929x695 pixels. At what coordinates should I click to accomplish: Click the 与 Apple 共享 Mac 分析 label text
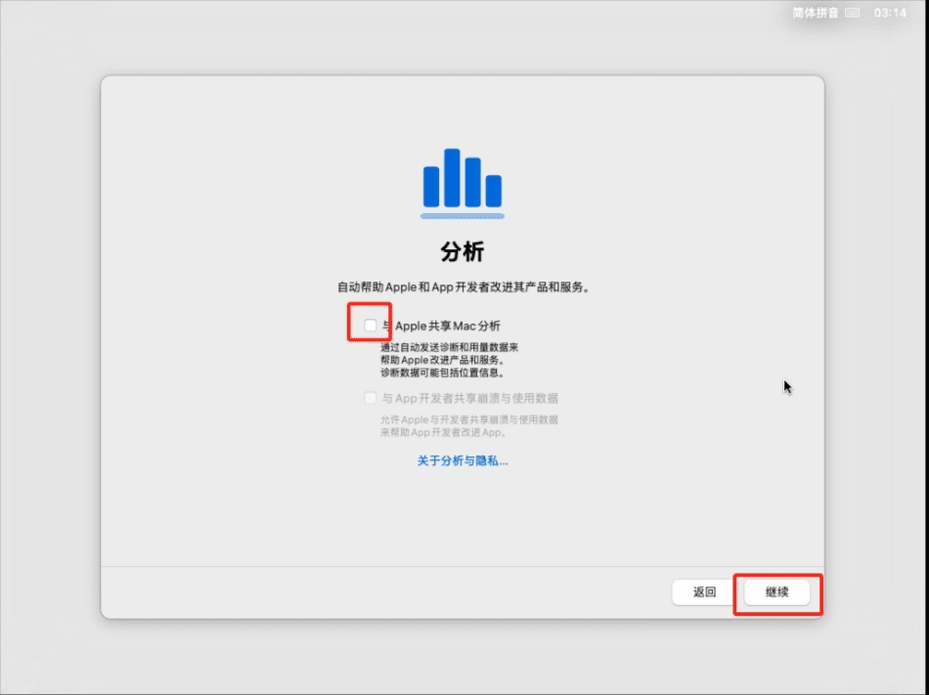coord(441,326)
